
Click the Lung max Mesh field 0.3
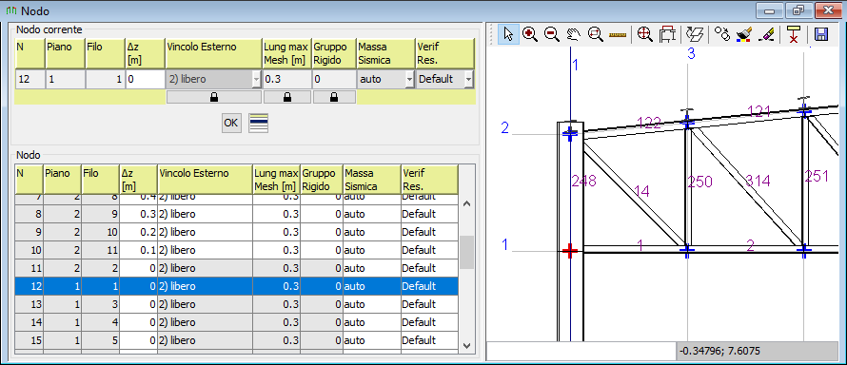click(x=286, y=79)
